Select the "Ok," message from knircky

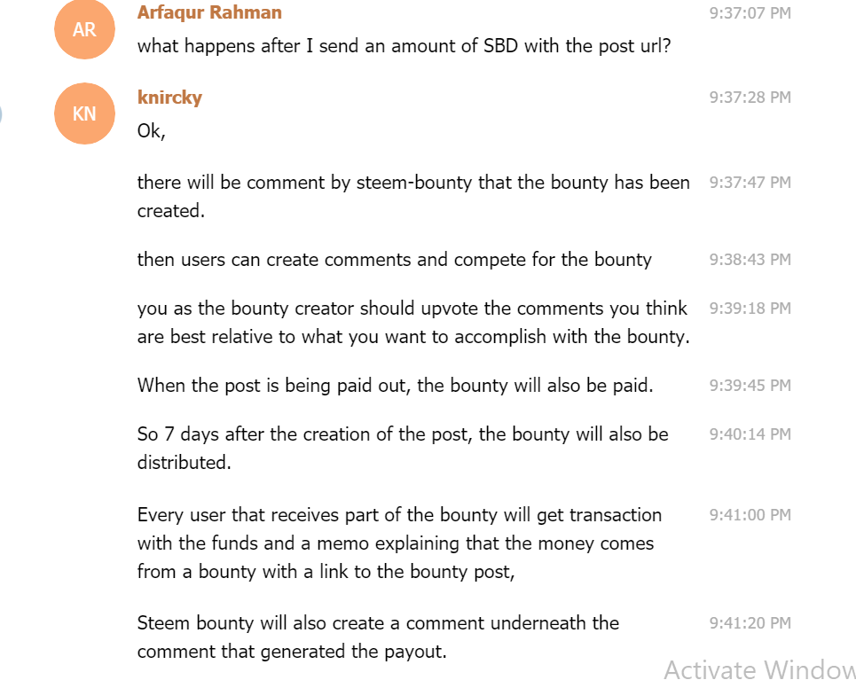(152, 131)
